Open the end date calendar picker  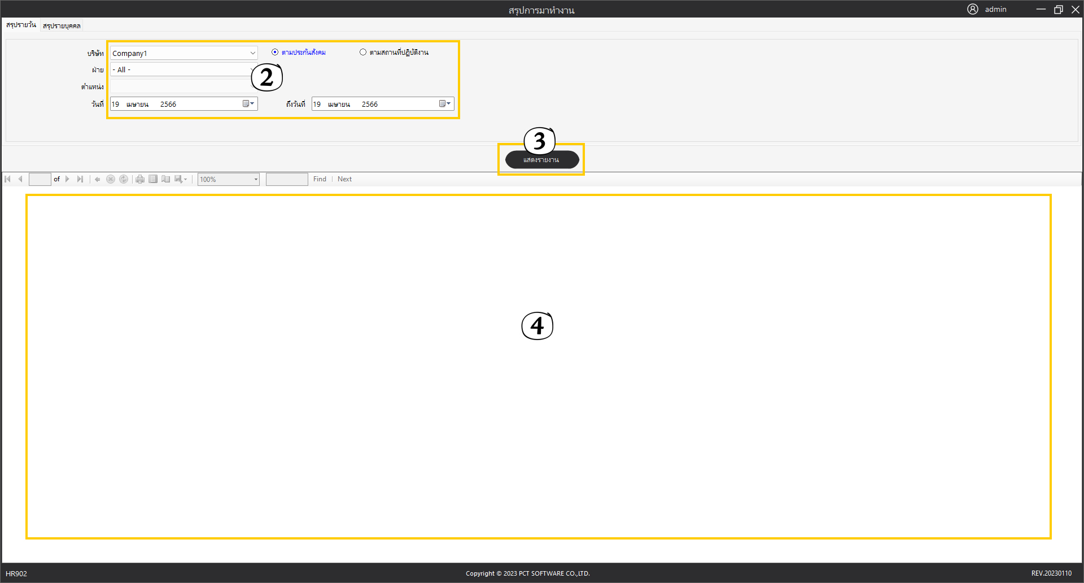click(445, 104)
